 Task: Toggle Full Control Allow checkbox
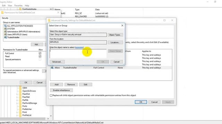(40, 53)
